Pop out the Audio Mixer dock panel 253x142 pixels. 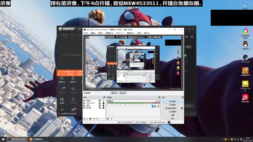(159, 98)
